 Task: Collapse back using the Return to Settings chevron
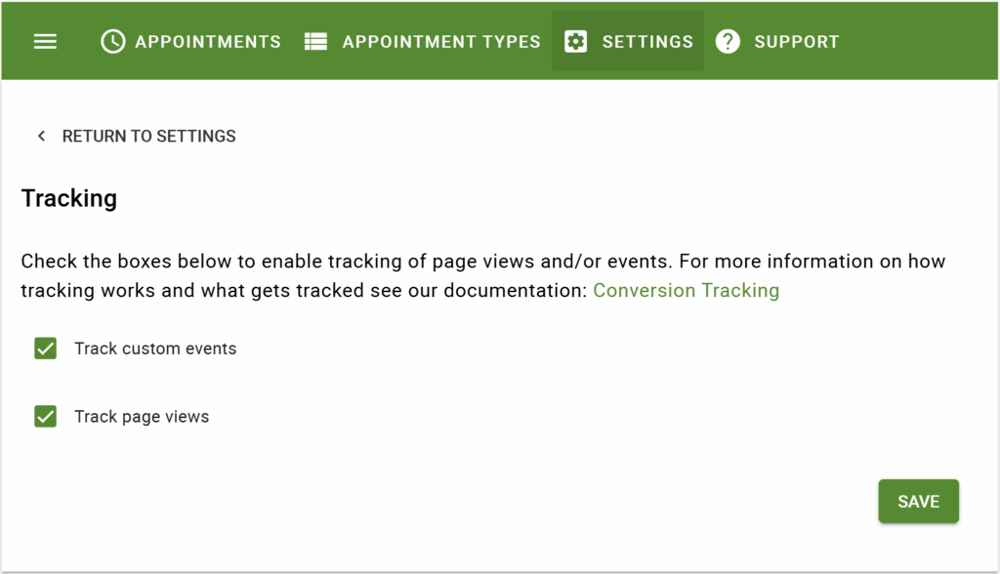click(x=41, y=136)
